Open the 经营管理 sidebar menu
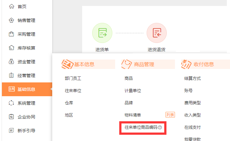This screenshot has width=230, height=141. pyautogui.click(x=26, y=76)
